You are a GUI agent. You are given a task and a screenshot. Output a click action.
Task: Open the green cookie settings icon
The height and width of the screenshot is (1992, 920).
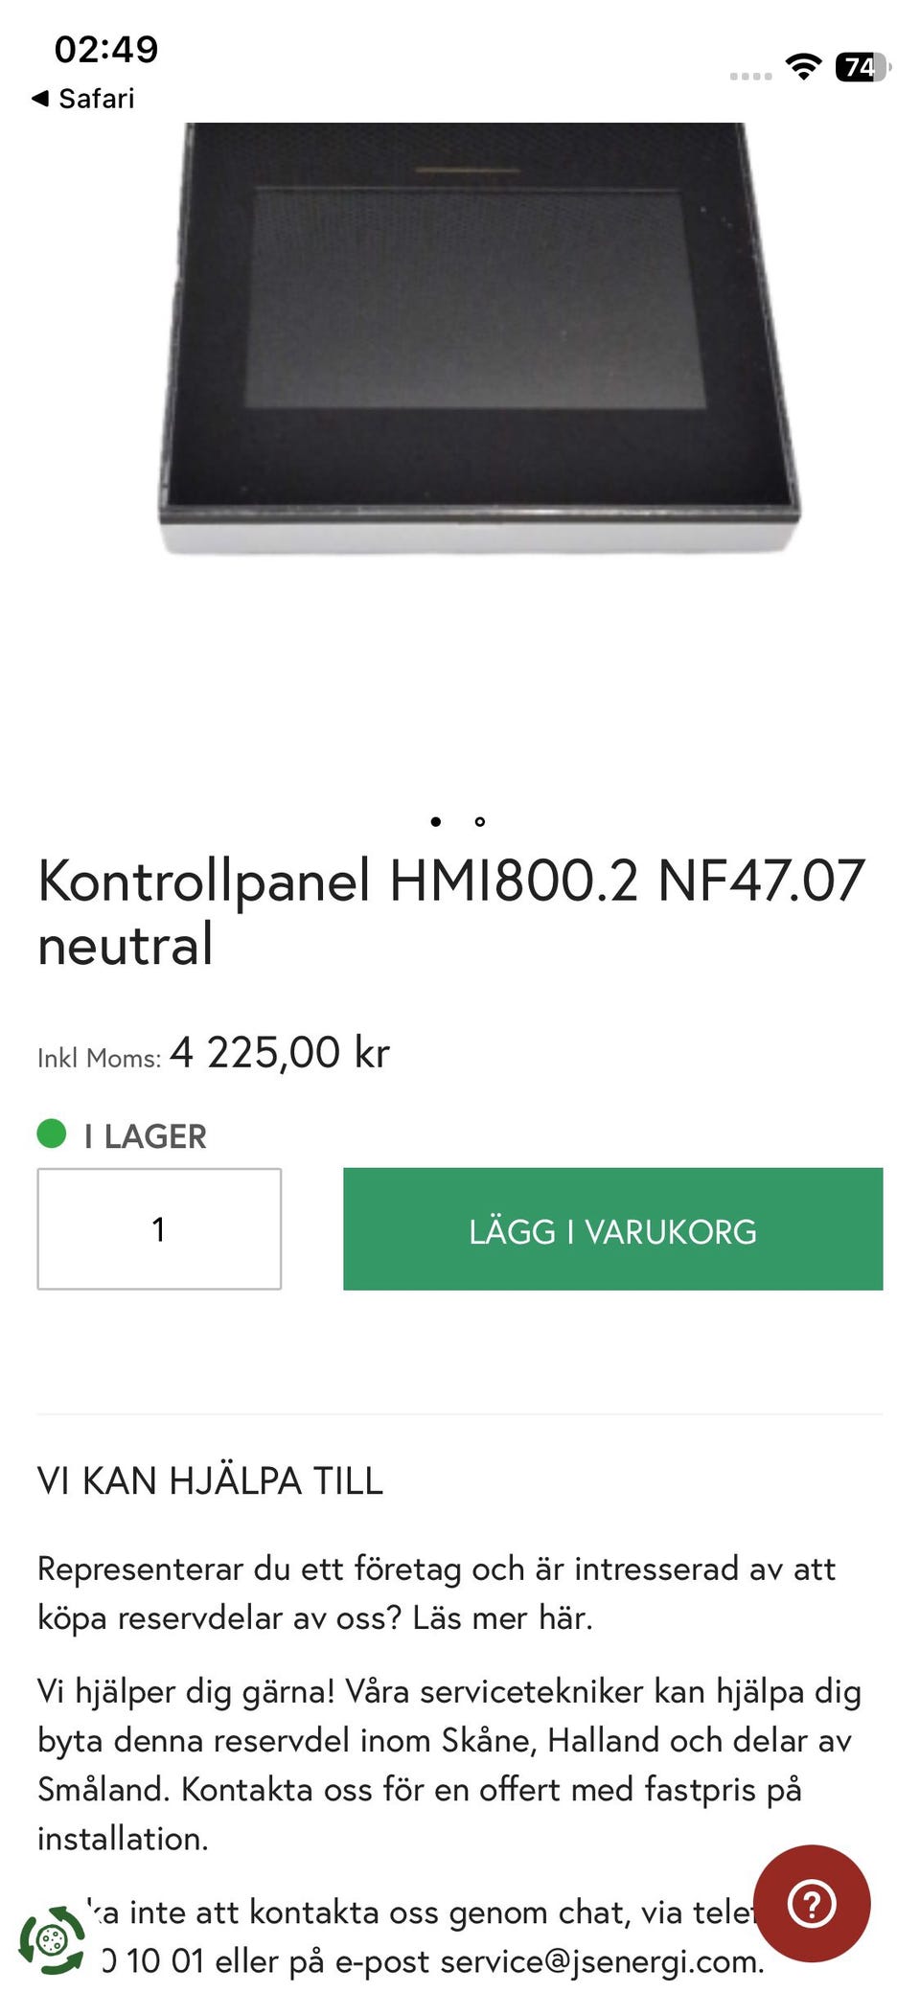point(53,1940)
